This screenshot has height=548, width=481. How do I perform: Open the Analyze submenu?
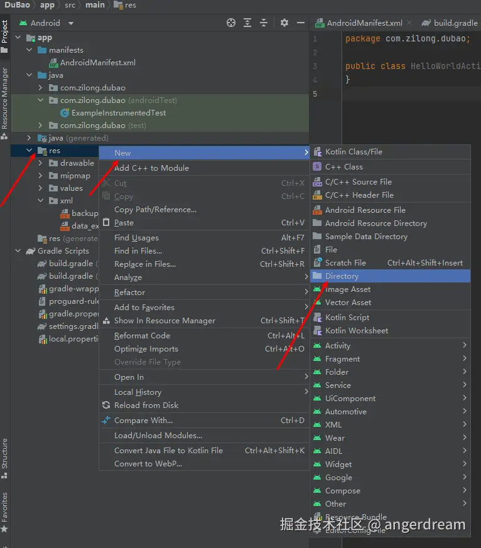click(x=204, y=277)
